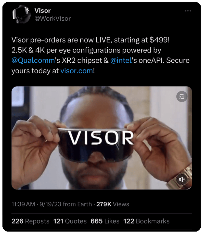This screenshot has width=204, height=234.
Task: View the 665 Likes list
Action: pyautogui.click(x=105, y=221)
